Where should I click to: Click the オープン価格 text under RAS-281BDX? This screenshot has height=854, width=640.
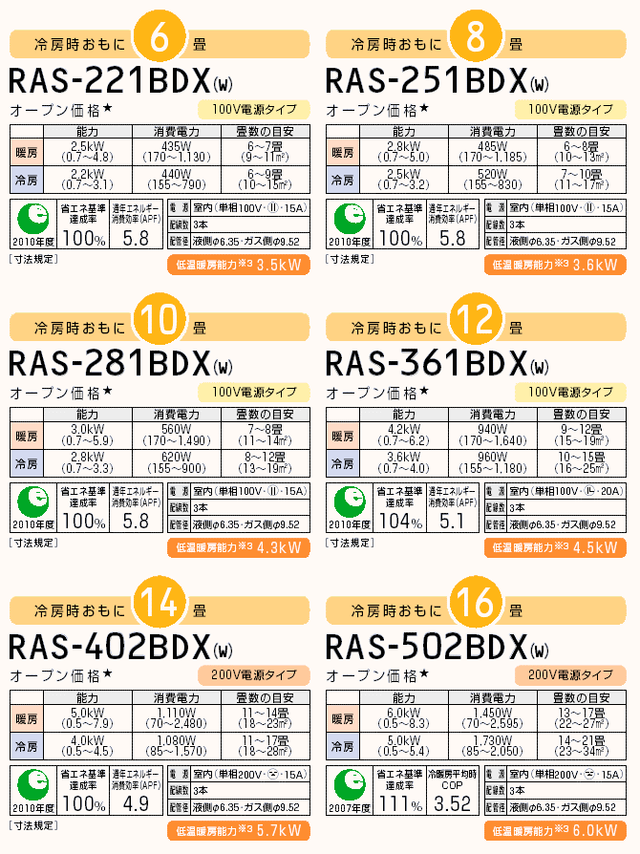tap(61, 393)
